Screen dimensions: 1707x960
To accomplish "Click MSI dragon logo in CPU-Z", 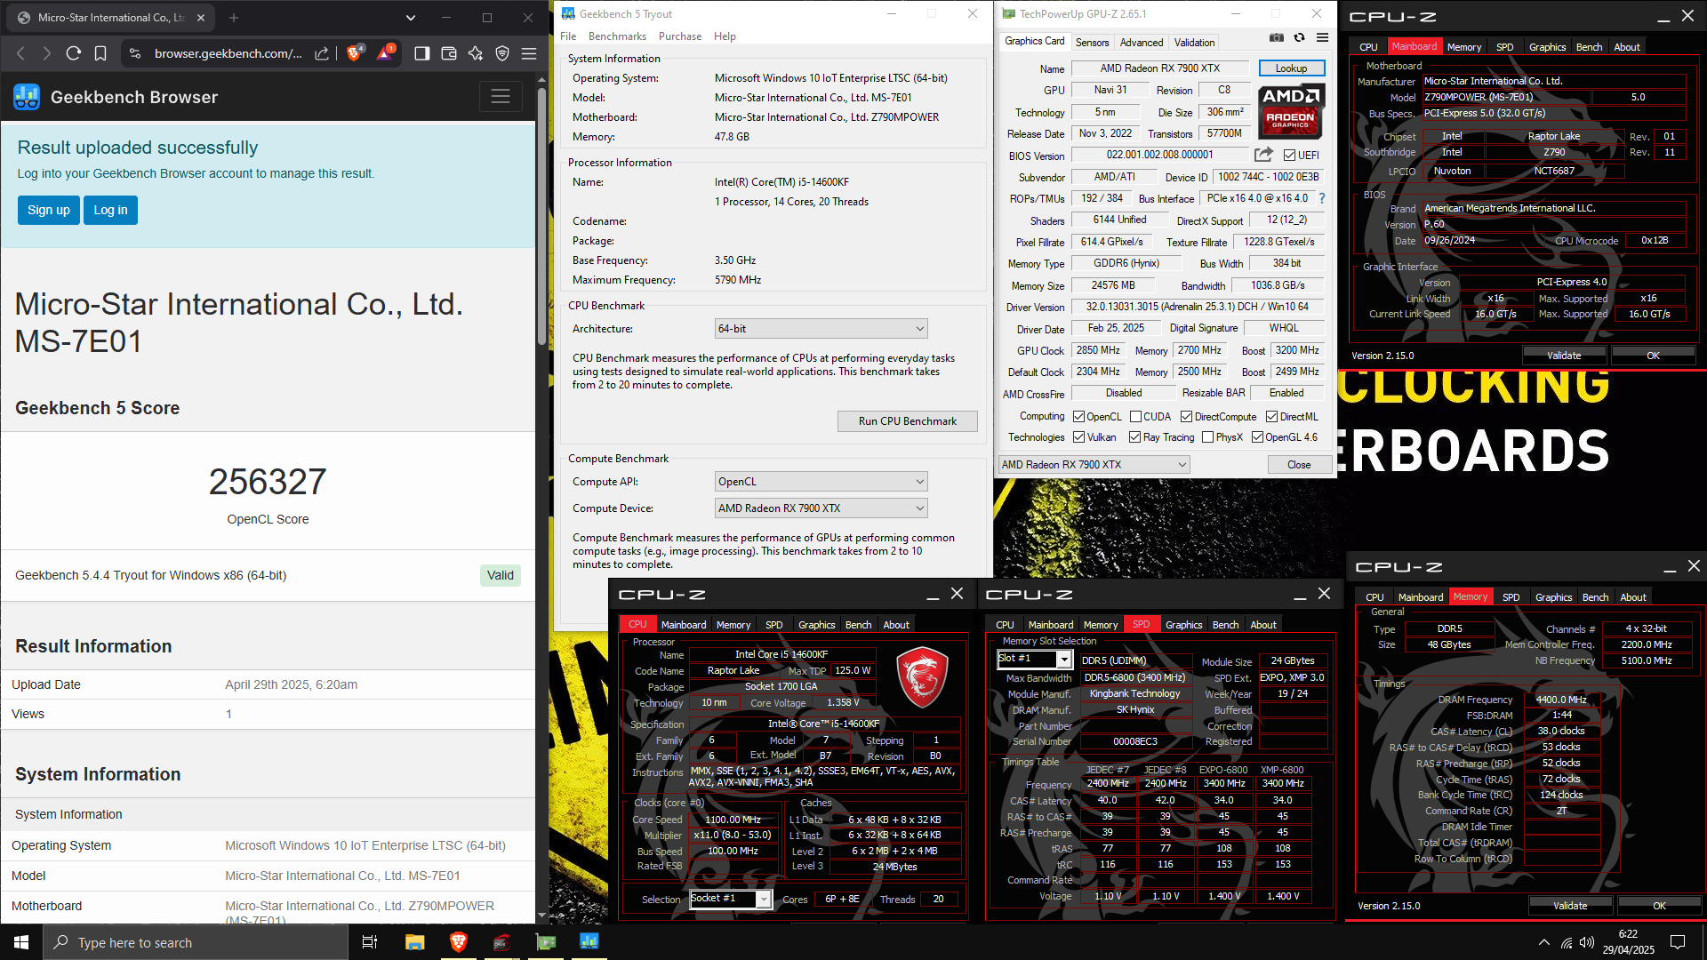I will [922, 677].
